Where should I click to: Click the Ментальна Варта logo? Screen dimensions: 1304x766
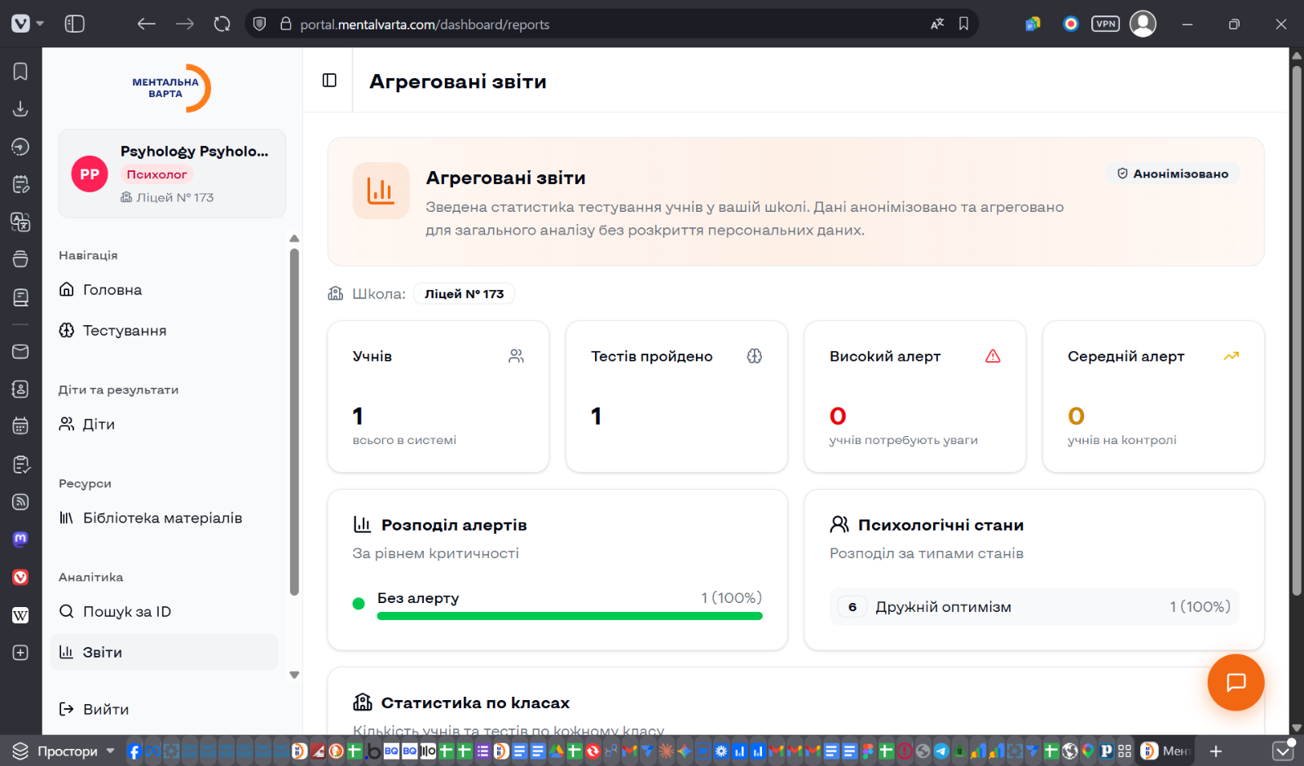172,88
